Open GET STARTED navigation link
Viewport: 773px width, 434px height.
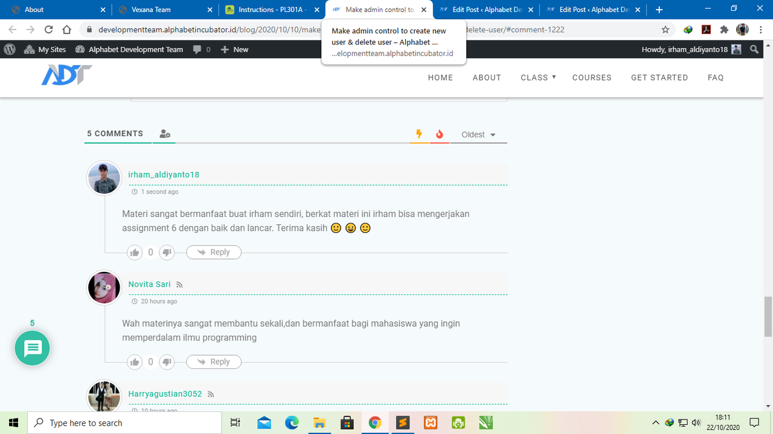[x=659, y=77]
